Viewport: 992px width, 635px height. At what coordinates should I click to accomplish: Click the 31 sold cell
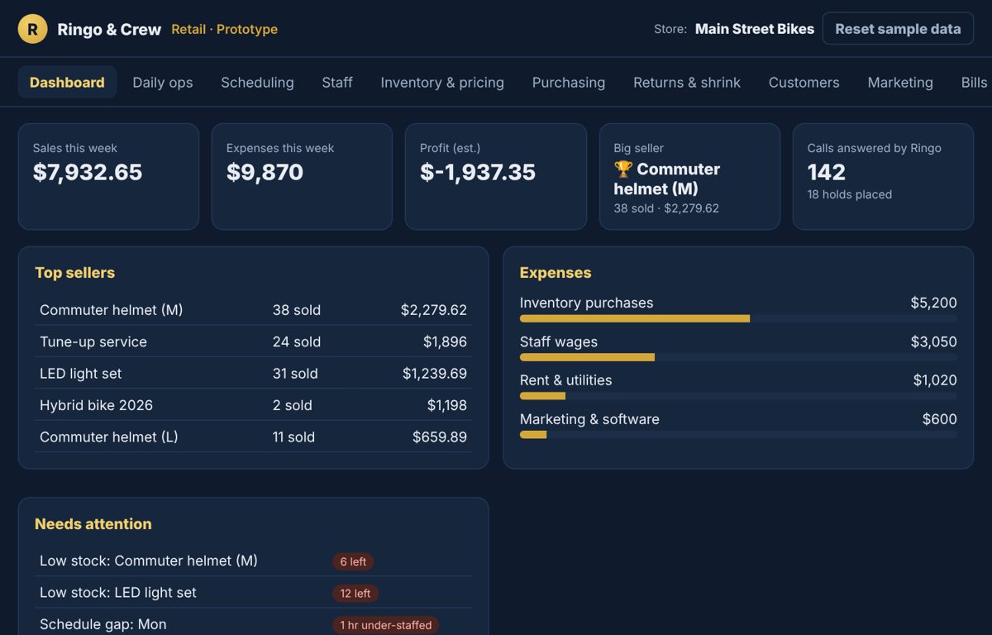point(295,374)
